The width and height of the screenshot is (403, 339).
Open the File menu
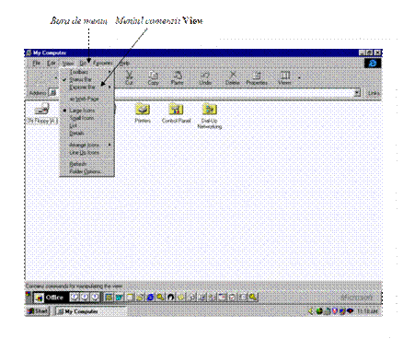point(37,64)
